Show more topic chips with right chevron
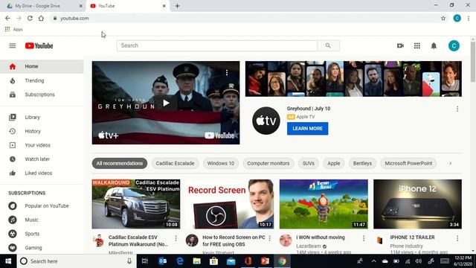This screenshot has width=476, height=268. click(451, 163)
